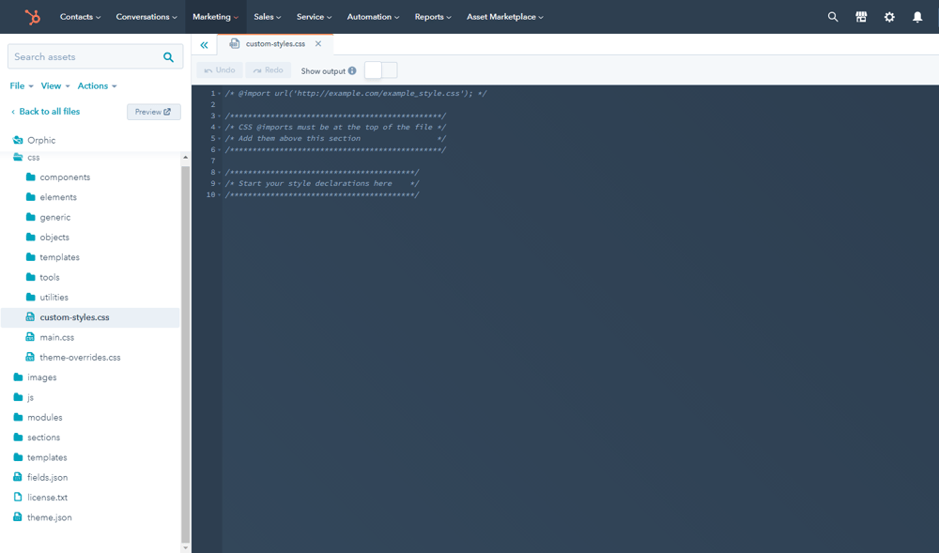Open the Actions dropdown menu

(97, 86)
